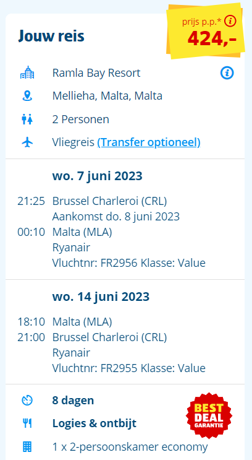Click the two persons icon
Viewport: 252px width, 460px height.
pyautogui.click(x=27, y=119)
